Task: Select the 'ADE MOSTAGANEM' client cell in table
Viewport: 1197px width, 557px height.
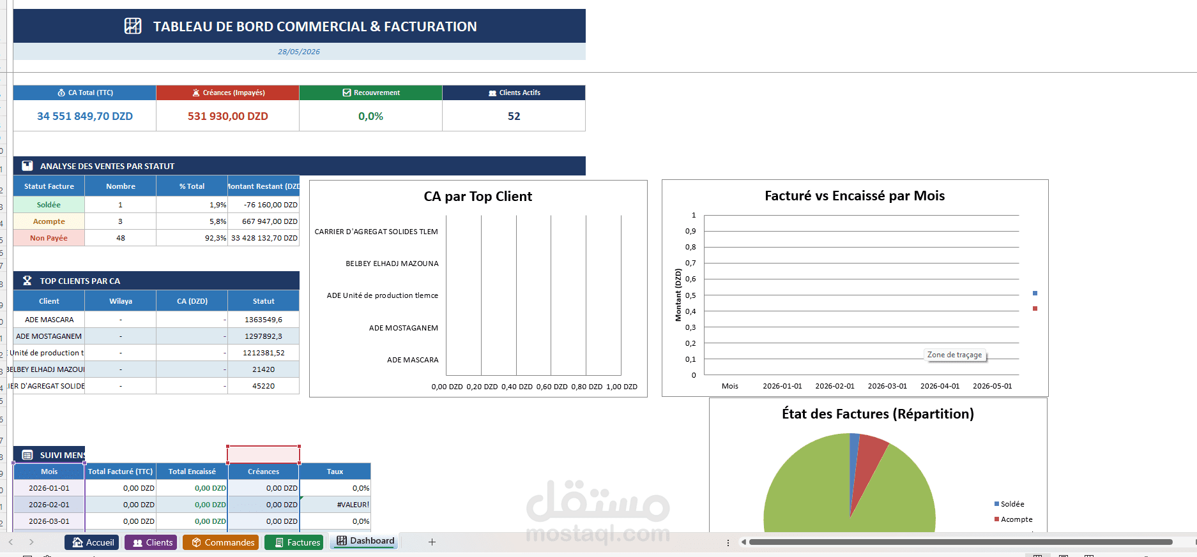Action: point(49,336)
